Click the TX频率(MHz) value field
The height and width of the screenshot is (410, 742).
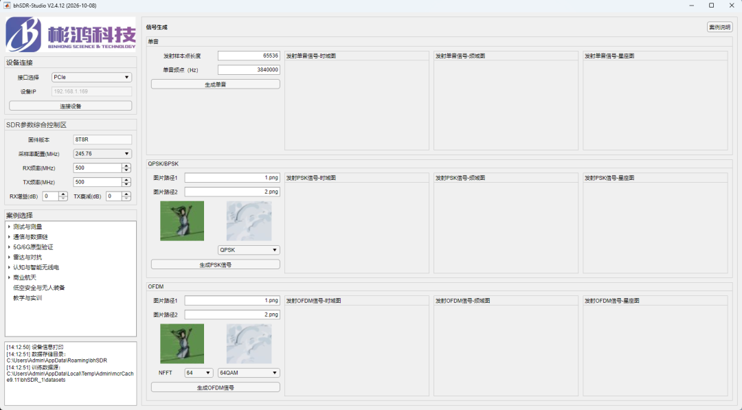[x=98, y=182]
